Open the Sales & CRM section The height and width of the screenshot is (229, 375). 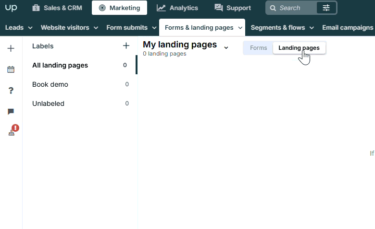point(57,8)
